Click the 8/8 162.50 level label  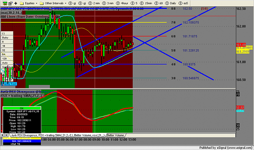coord(182,9)
